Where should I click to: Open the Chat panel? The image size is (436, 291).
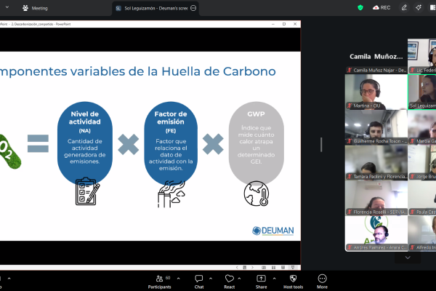198,279
